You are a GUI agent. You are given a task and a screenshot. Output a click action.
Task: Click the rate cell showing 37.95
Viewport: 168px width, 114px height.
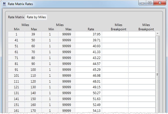[x=88, y=34]
